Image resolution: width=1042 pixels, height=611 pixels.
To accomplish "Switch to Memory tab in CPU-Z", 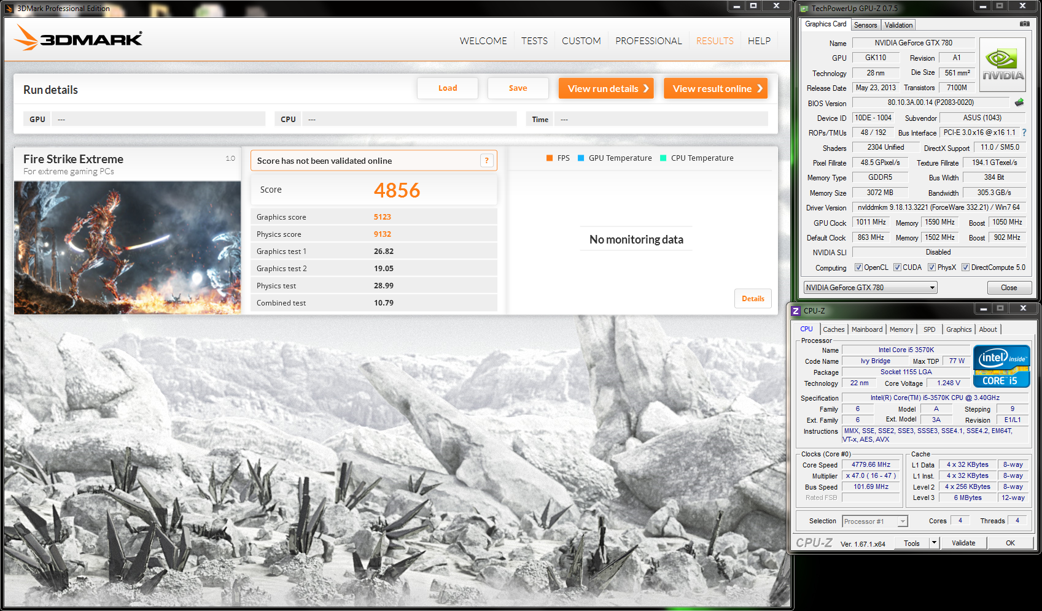I will pyautogui.click(x=901, y=329).
